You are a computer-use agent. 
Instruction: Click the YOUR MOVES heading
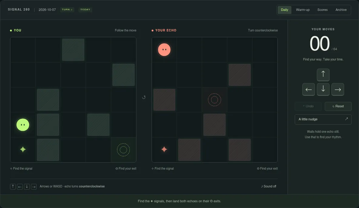click(x=323, y=29)
